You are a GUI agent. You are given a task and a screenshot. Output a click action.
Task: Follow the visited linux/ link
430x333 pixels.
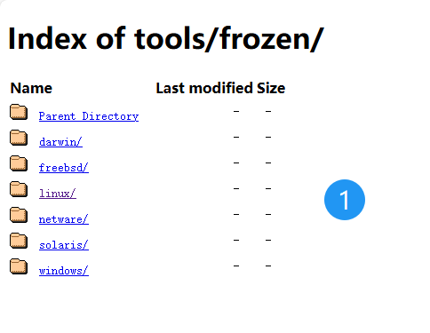pos(58,194)
